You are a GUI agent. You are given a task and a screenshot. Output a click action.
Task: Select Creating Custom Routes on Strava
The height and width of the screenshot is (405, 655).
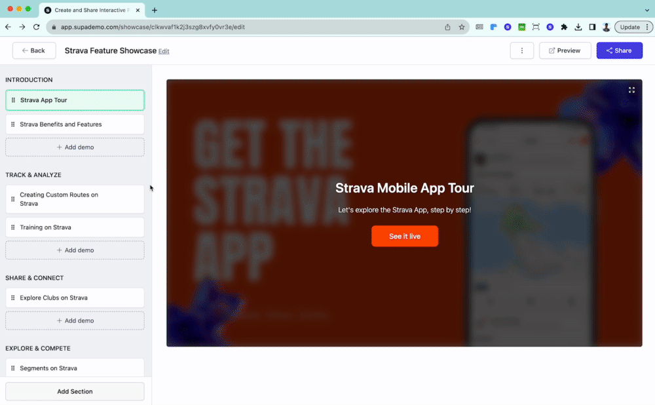(75, 199)
